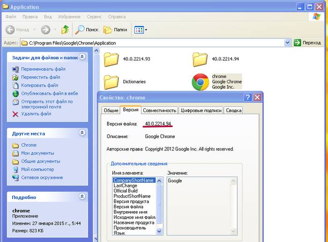The height and width of the screenshot is (242, 328).
Task: Click the rename file icon
Action: 15,69
